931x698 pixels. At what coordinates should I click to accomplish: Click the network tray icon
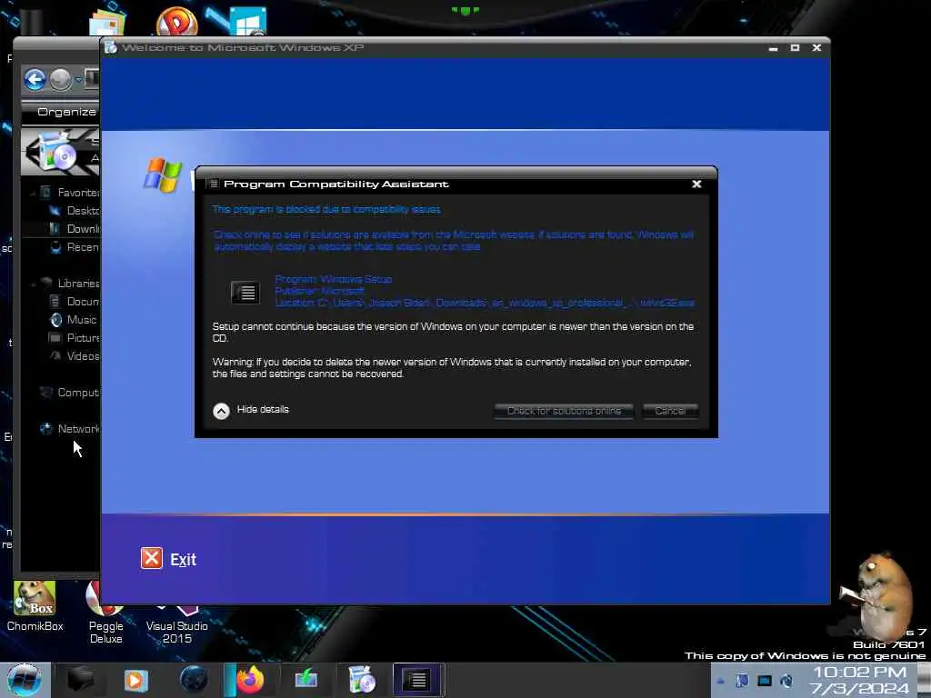coord(764,681)
